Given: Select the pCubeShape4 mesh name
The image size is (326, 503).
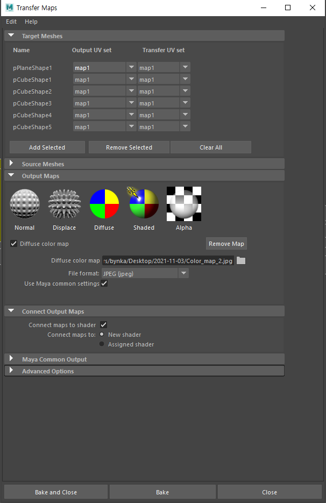Looking at the screenshot, I should point(32,115).
